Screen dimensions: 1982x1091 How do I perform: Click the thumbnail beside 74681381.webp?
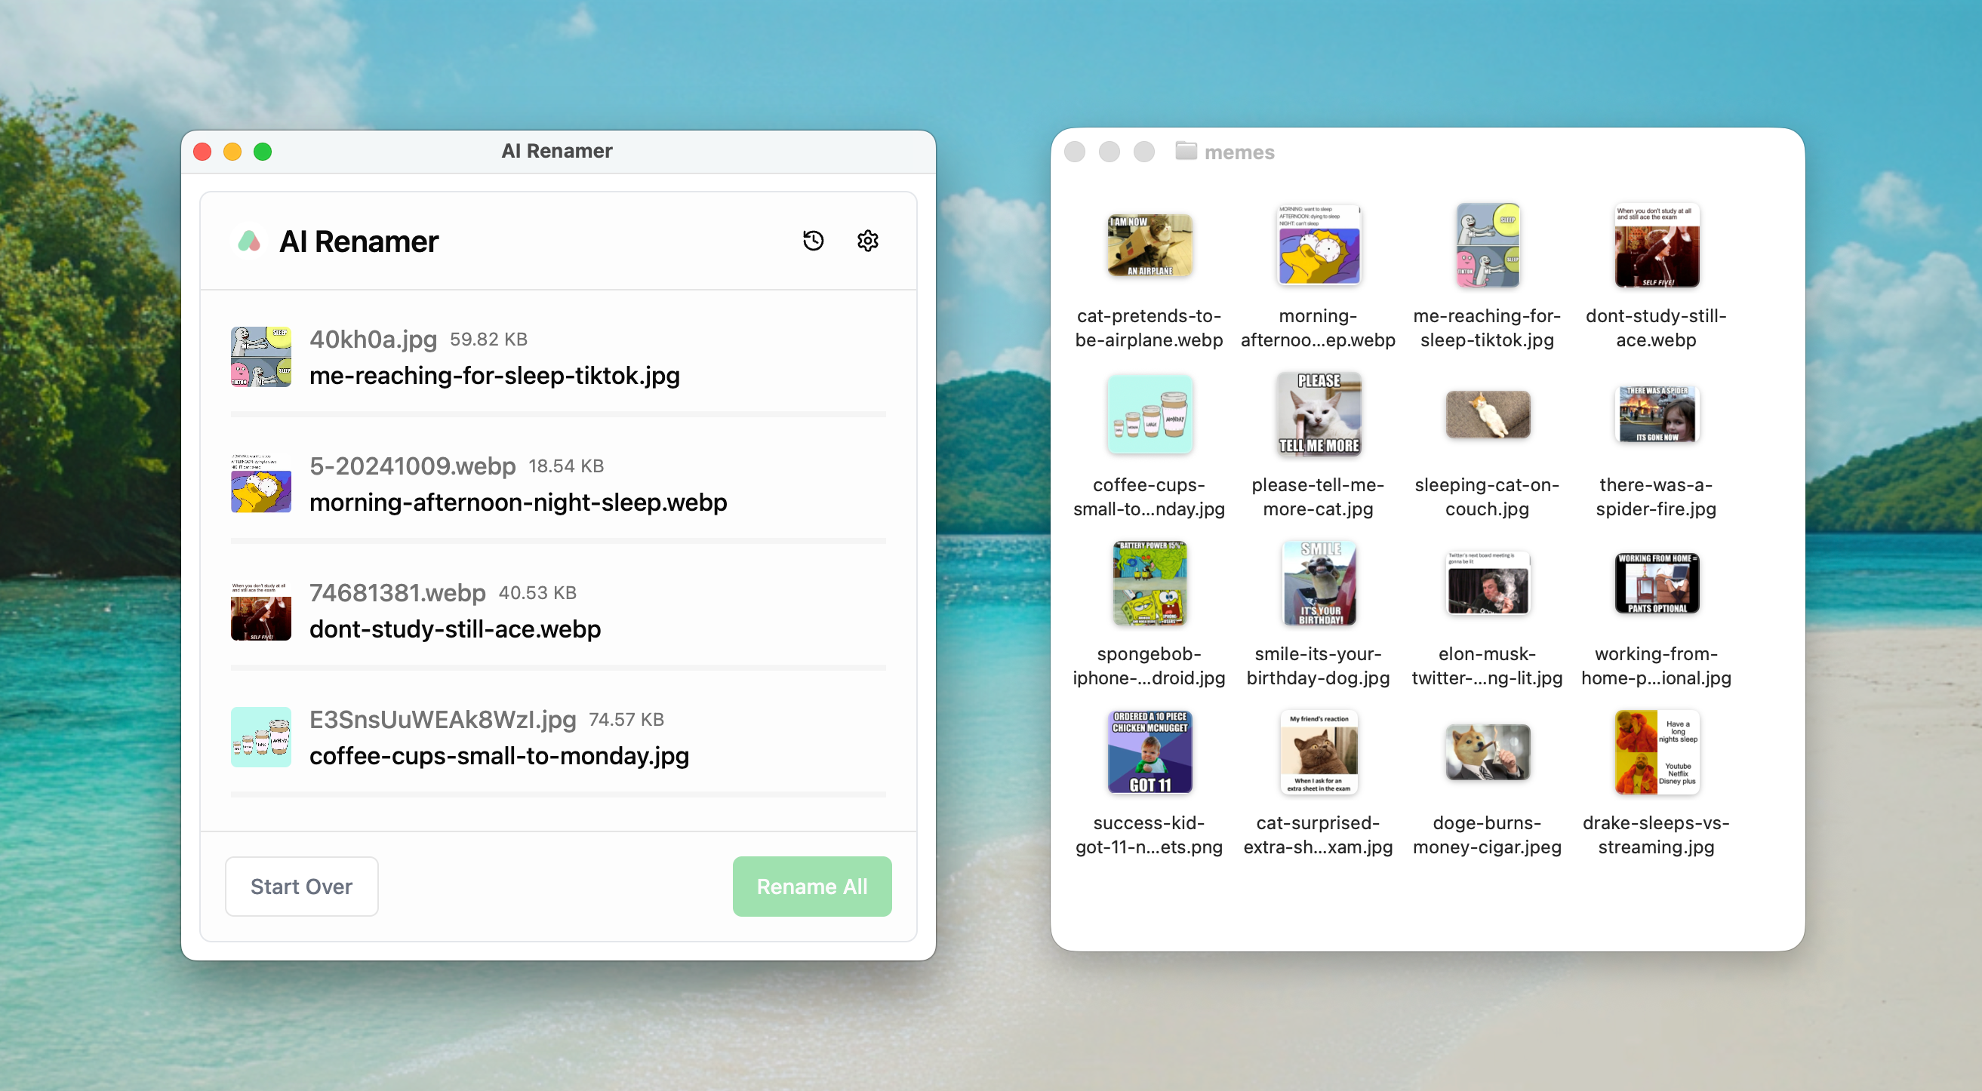[260, 610]
